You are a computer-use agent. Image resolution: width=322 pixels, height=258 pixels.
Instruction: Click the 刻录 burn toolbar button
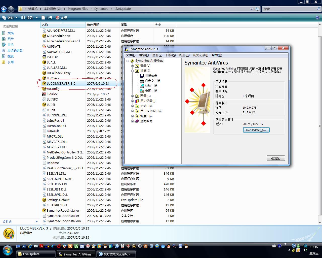(62, 18)
